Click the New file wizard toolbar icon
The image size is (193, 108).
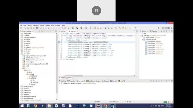pyautogui.click(x=21, y=28)
